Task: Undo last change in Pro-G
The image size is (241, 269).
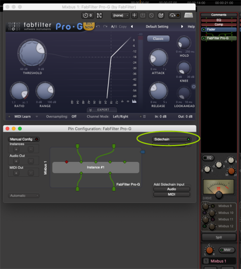Action: [98, 27]
